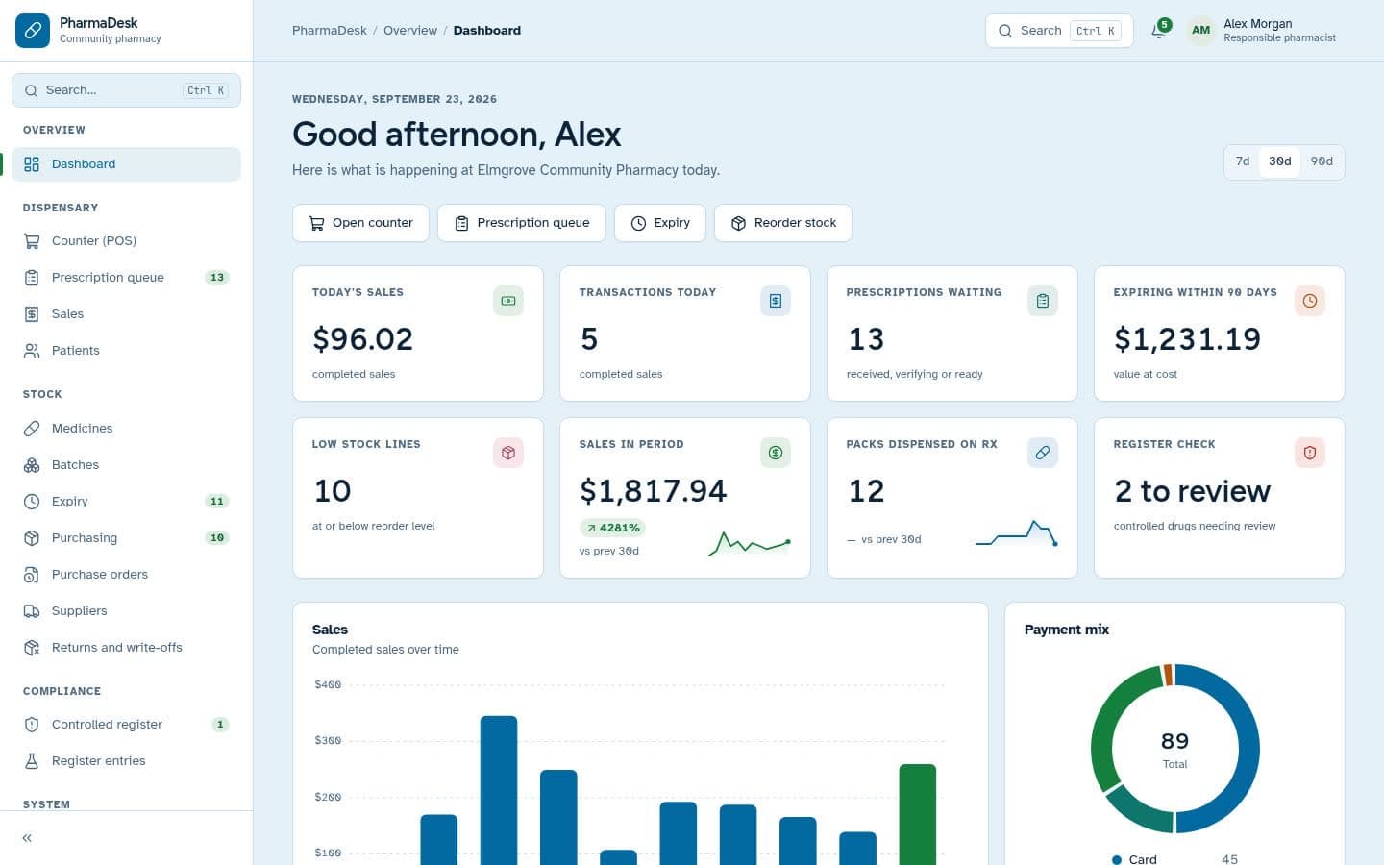Collapse the sidebar with double chevron
The height and width of the screenshot is (865, 1384).
pos(27,838)
